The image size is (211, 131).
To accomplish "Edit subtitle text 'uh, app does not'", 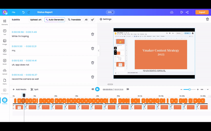I will coord(20,65).
